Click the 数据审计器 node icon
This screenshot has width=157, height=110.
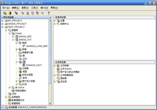point(20,52)
